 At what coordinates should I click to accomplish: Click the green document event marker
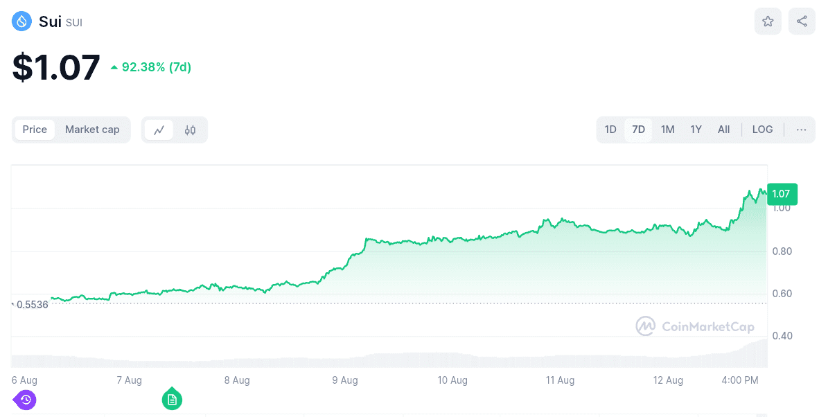point(172,399)
